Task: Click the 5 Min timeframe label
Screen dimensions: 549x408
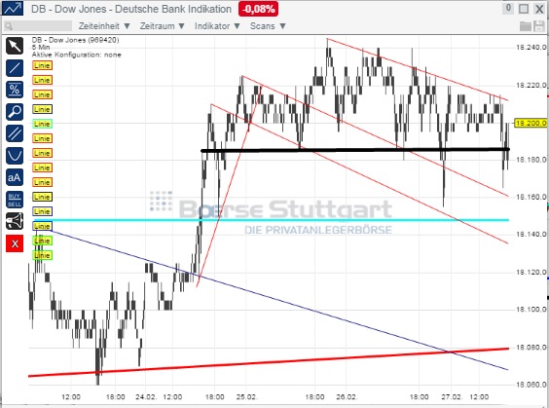Action: click(x=41, y=48)
